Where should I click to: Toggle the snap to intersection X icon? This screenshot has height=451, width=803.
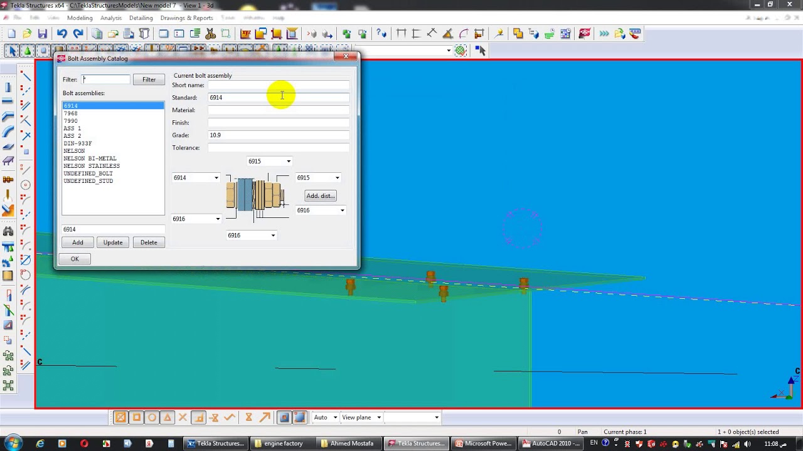coord(183,417)
